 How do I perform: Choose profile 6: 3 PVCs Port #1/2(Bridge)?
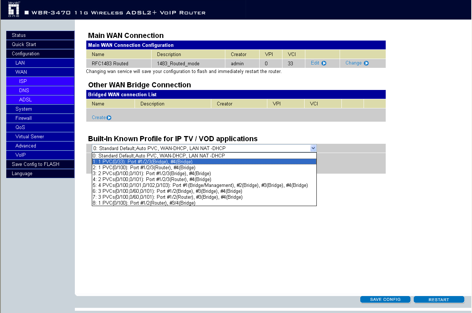pyautogui.click(x=204, y=191)
